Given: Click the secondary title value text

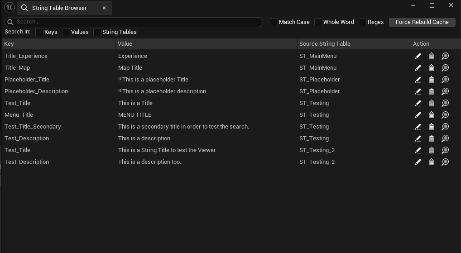Looking at the screenshot, I should click(183, 127).
